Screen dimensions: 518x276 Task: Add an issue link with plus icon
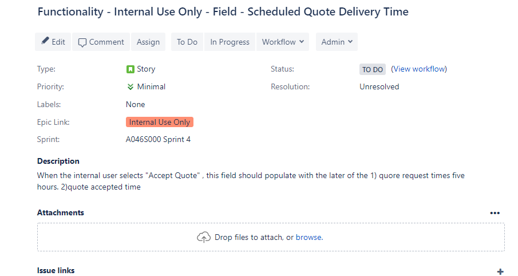(x=500, y=271)
